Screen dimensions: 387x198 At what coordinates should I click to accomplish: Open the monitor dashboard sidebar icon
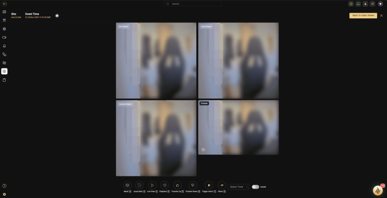click(4, 12)
